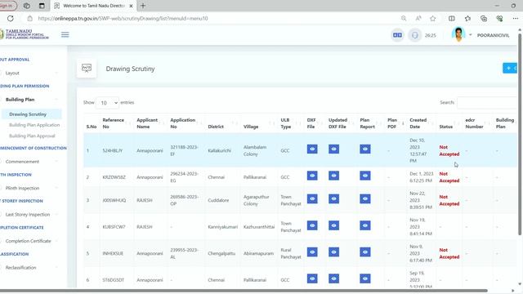Open Plan Report for Chengalpattu row

click(365, 252)
